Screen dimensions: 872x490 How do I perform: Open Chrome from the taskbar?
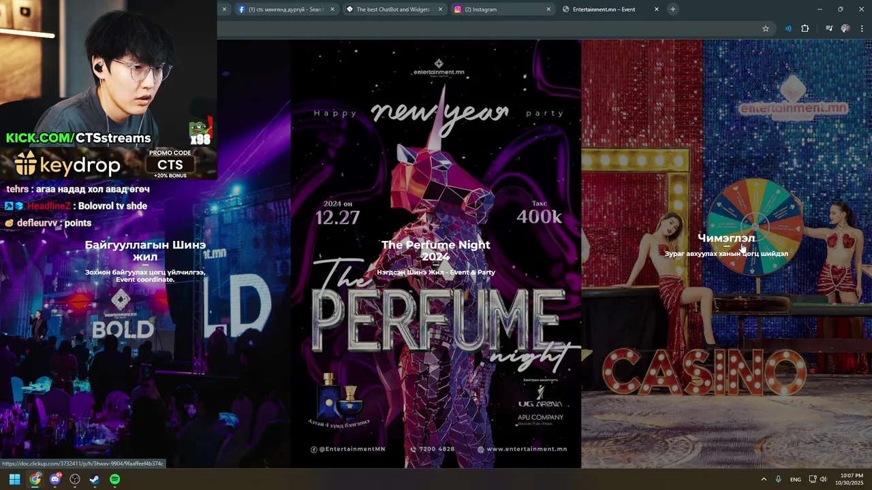click(35, 479)
